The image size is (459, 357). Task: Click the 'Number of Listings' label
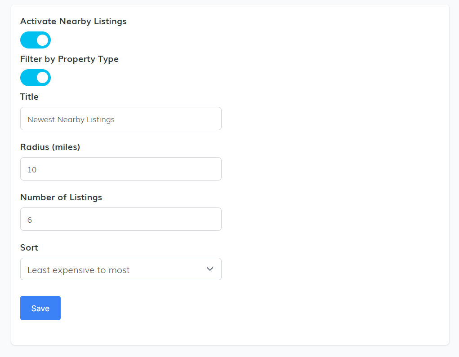click(x=61, y=197)
